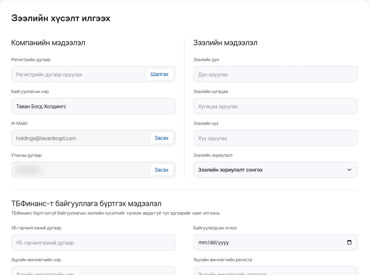Click the Зээлийн хүү label
This screenshot has height=275, width=369.
(x=206, y=123)
